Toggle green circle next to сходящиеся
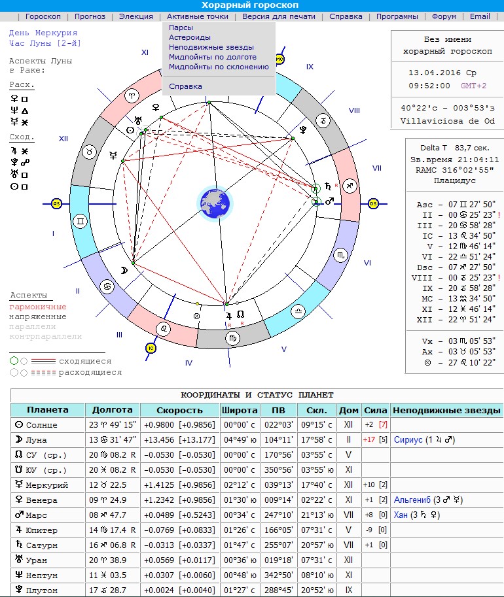Image resolution: width=504 pixels, height=597 pixels. [x=14, y=361]
